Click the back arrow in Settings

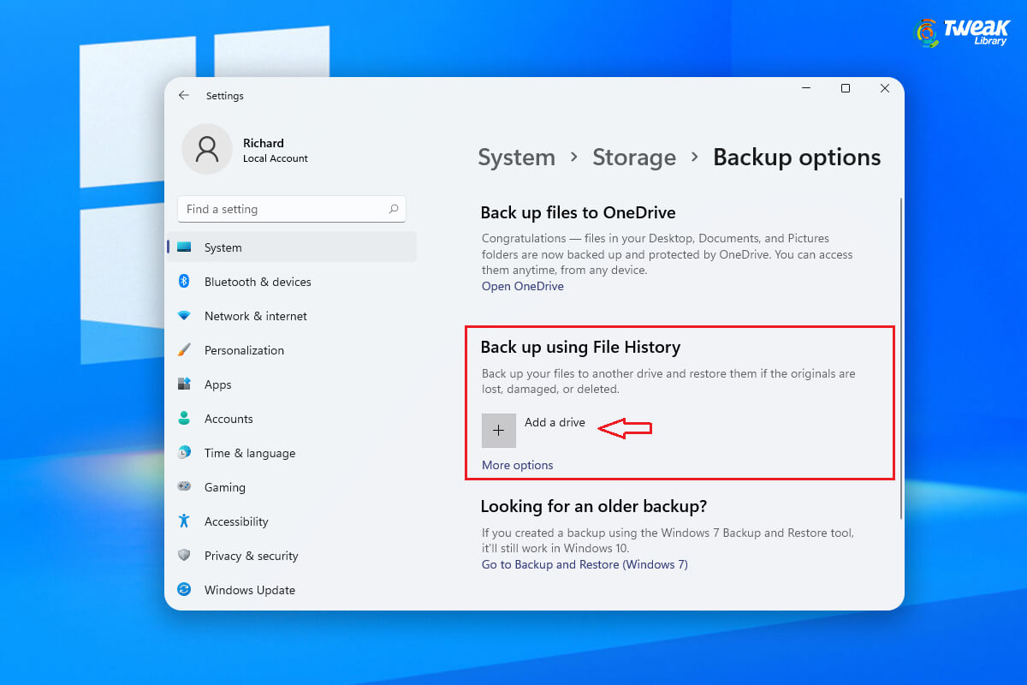pos(184,96)
